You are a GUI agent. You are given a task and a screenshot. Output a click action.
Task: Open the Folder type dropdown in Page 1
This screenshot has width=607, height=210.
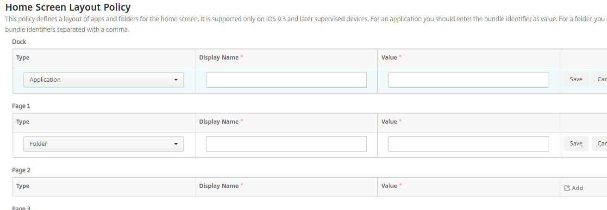(x=104, y=144)
